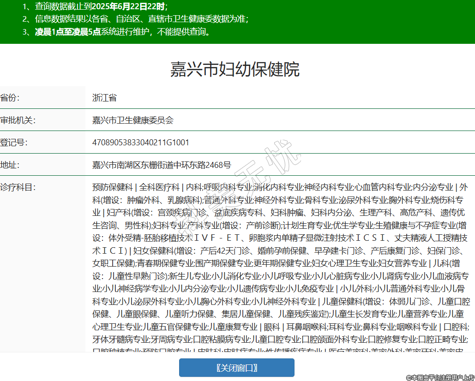Click the 登记号 row label
The image size is (475, 381).
pyautogui.click(x=14, y=143)
